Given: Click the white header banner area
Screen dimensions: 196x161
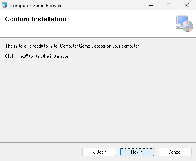Looking at the screenshot, I should pyautogui.click(x=98, y=24).
